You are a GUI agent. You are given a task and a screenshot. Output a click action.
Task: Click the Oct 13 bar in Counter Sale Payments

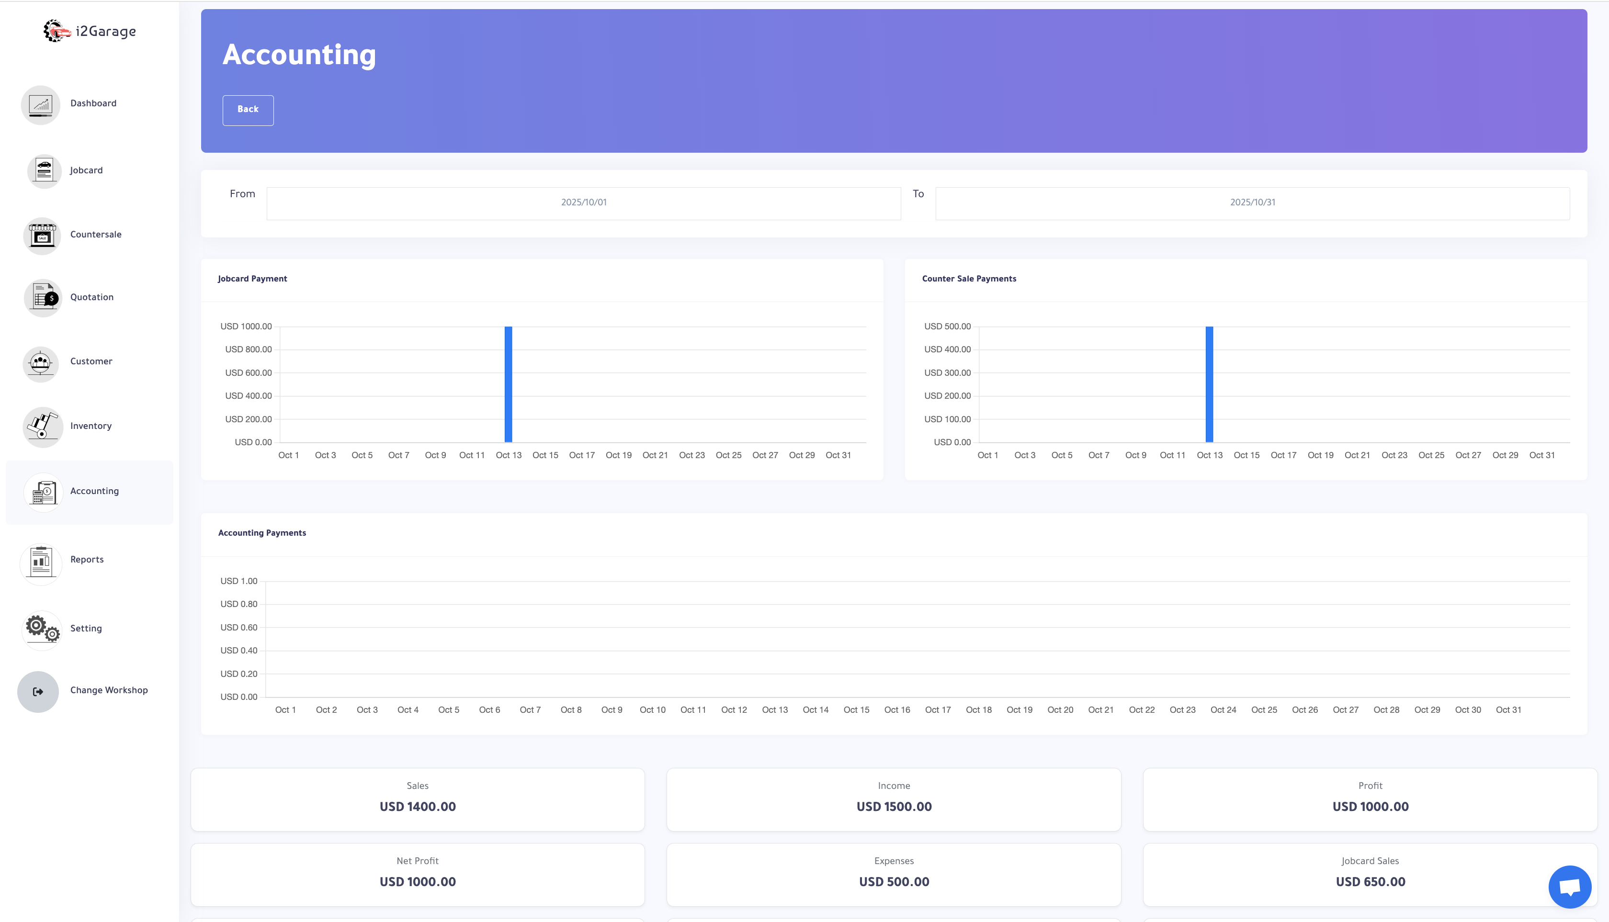(1209, 383)
